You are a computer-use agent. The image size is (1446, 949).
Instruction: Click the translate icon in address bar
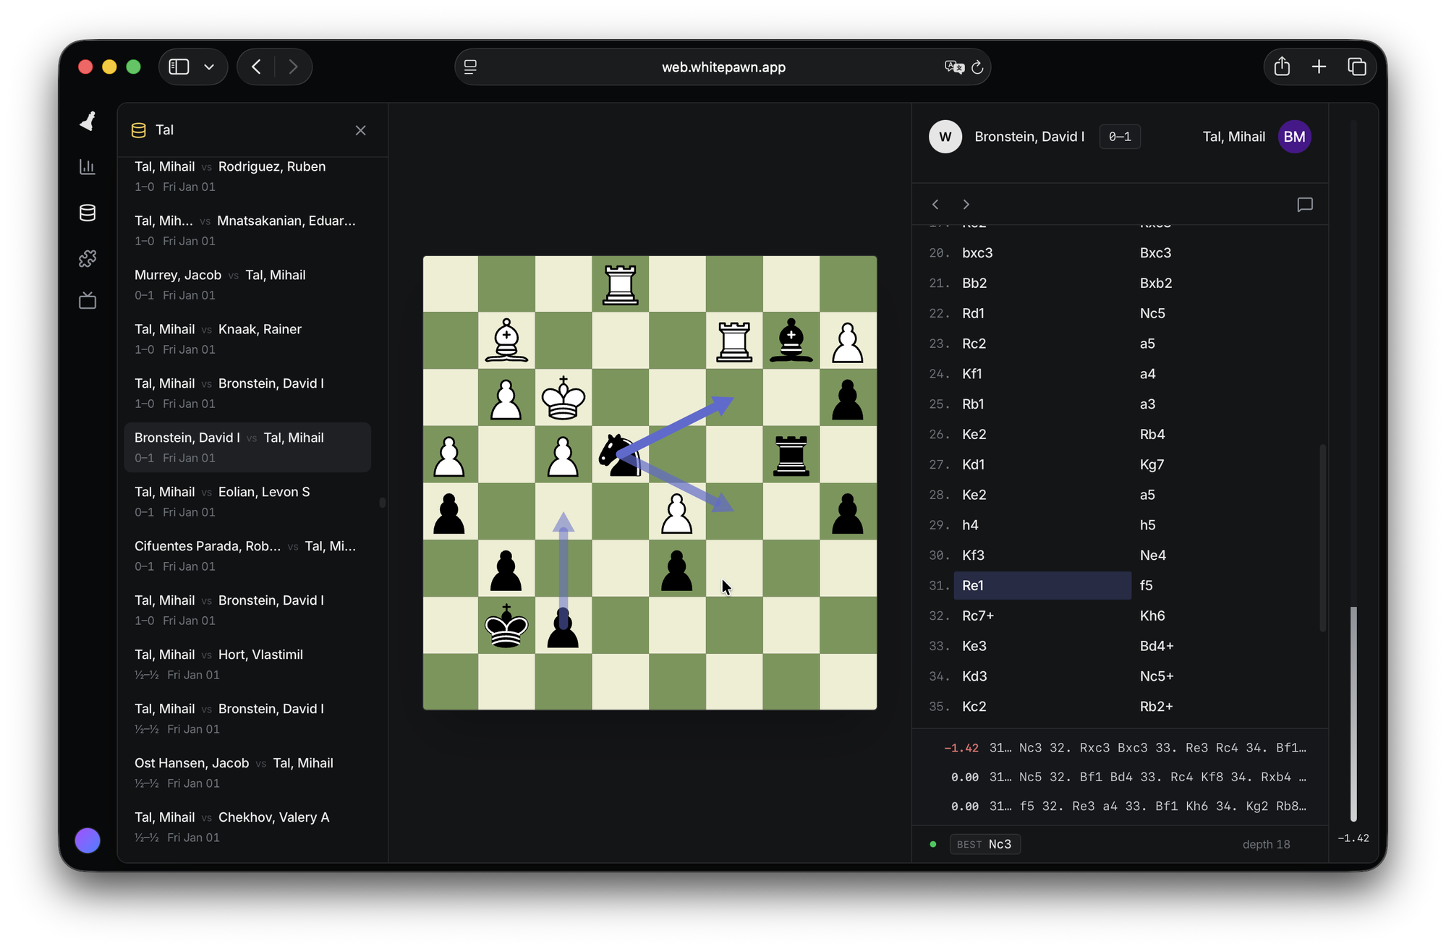[x=954, y=67]
